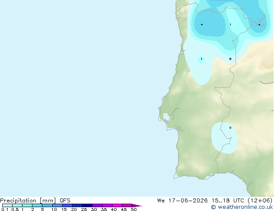Click the 0.1–0.5 mm palest legend swatch

tap(7, 205)
